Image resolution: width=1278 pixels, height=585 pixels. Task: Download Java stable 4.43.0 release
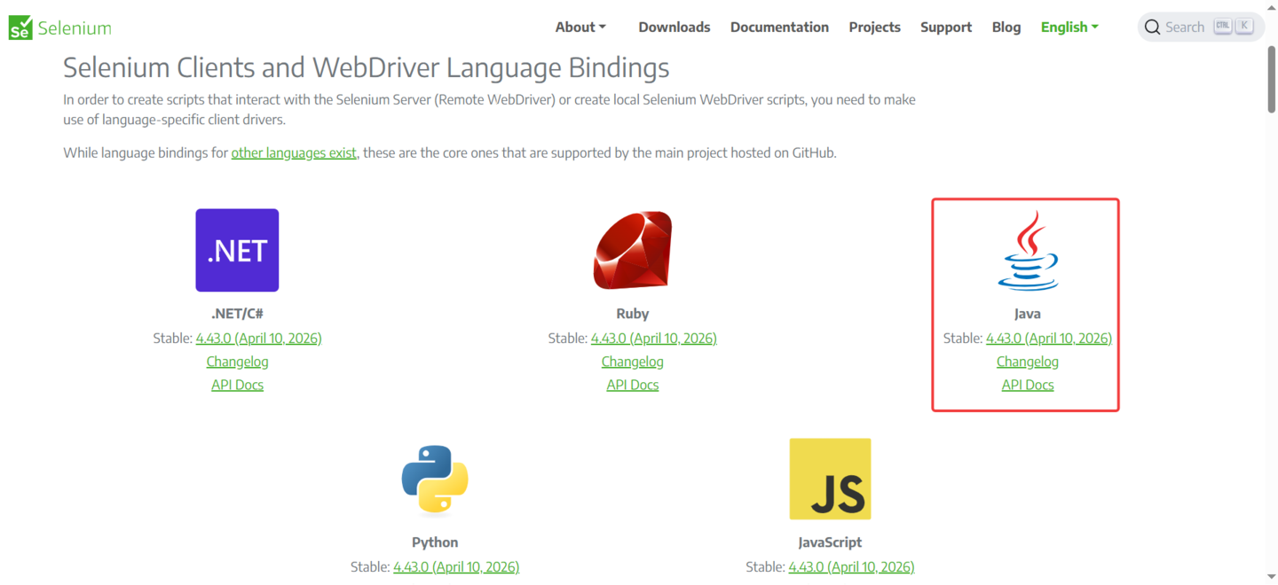click(x=1049, y=338)
